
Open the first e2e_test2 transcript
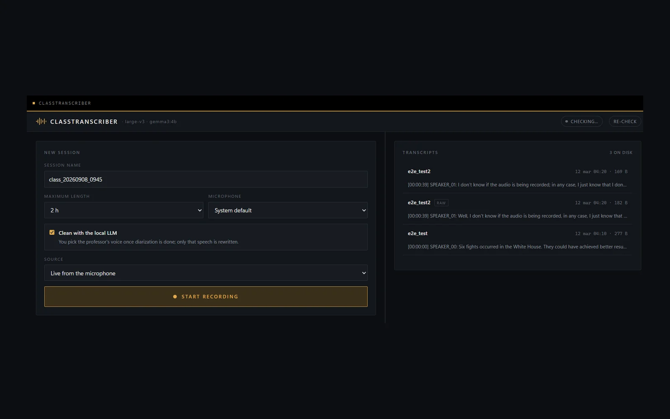coord(518,178)
